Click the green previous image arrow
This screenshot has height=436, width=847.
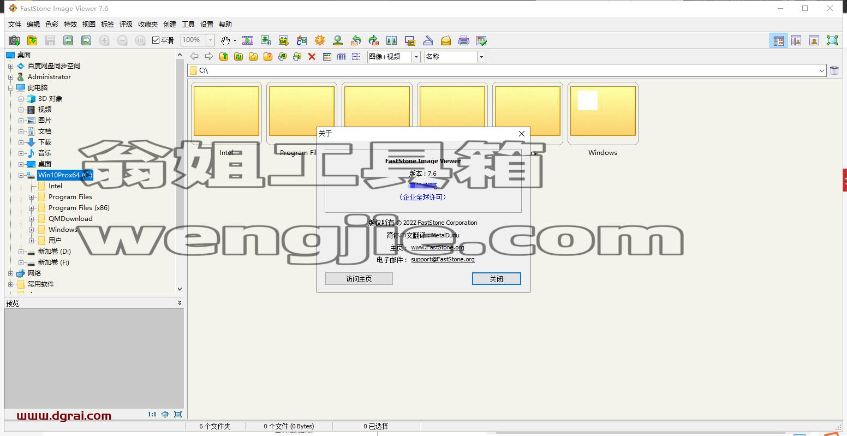(68, 40)
